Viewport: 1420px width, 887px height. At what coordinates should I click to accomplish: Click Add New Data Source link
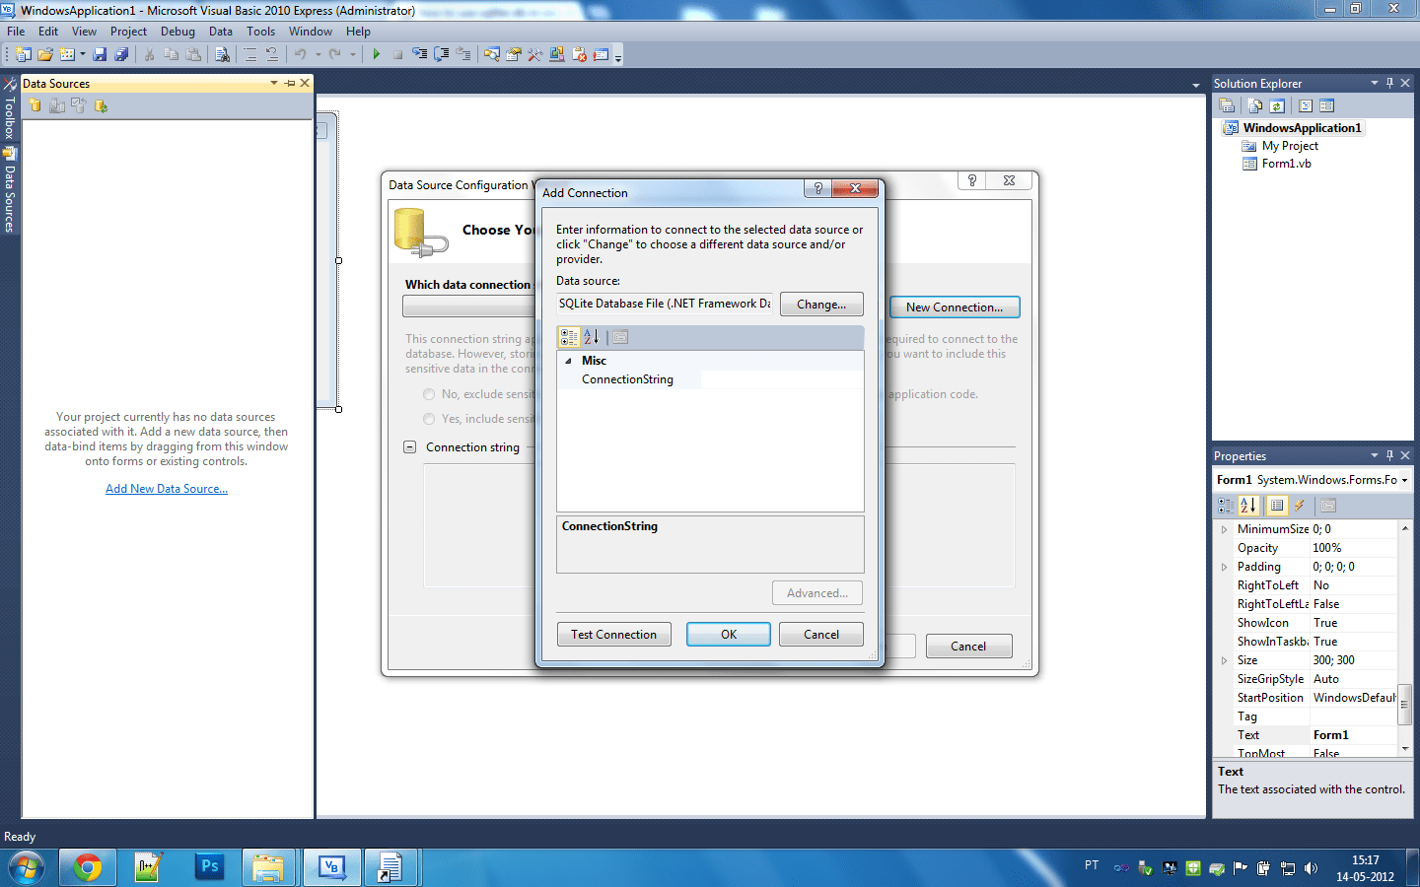point(167,489)
